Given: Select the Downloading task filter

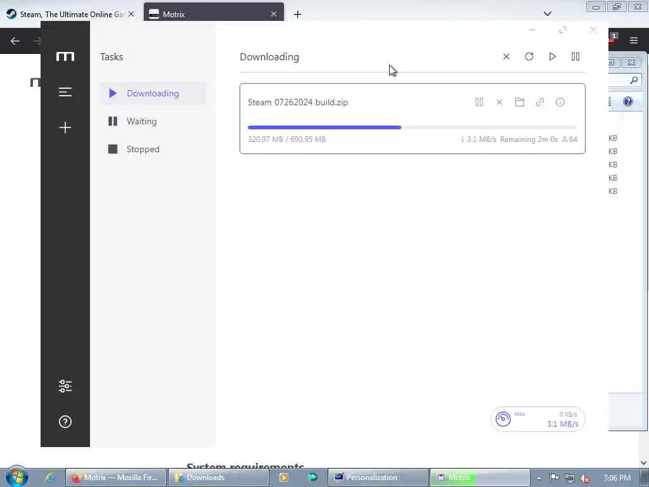Looking at the screenshot, I should click(153, 93).
